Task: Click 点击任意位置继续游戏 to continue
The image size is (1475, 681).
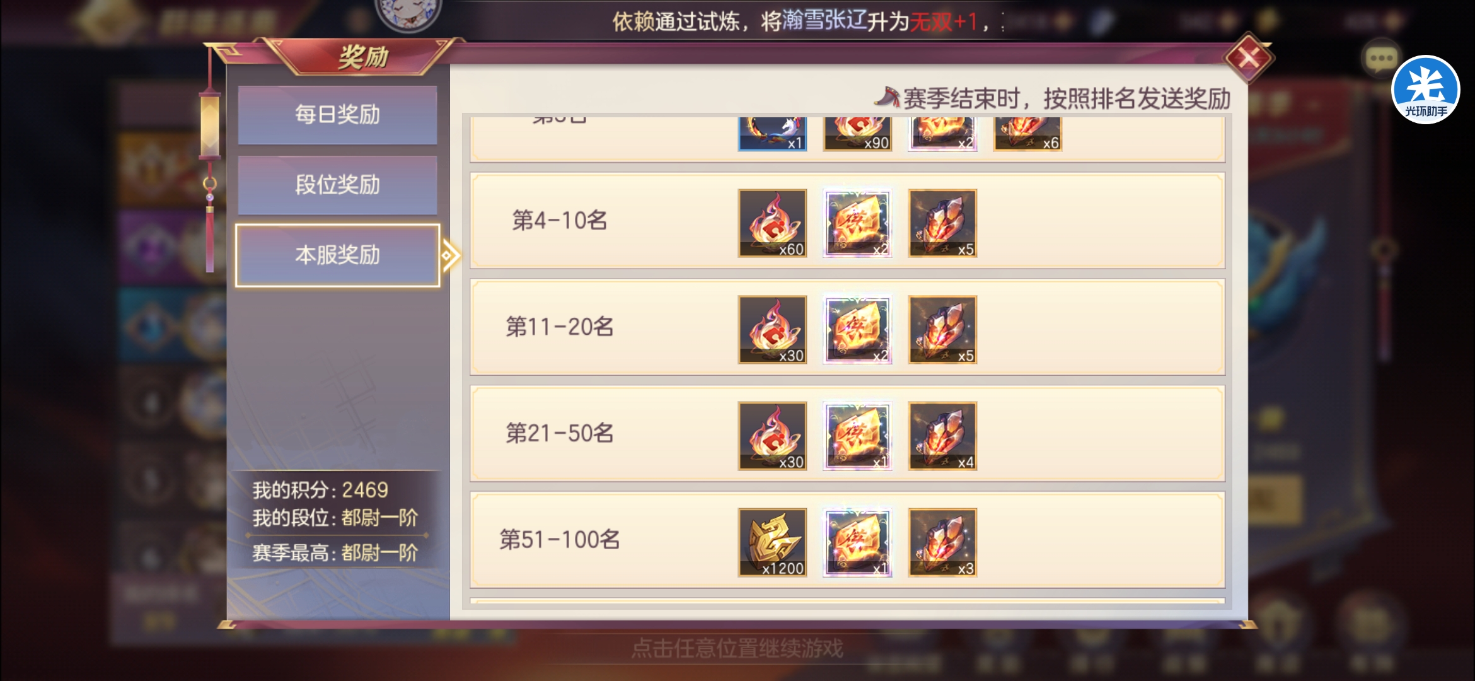Action: click(x=737, y=648)
